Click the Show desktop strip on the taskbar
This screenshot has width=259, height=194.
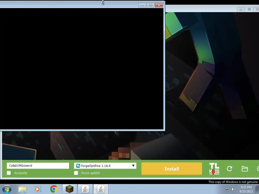(257, 189)
